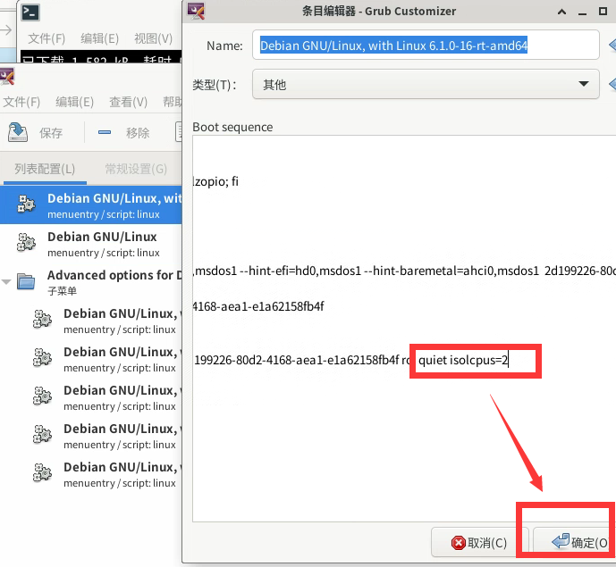The height and width of the screenshot is (567, 616).
Task: Click the return arrow icon on the 确定 button
Action: click(x=561, y=541)
